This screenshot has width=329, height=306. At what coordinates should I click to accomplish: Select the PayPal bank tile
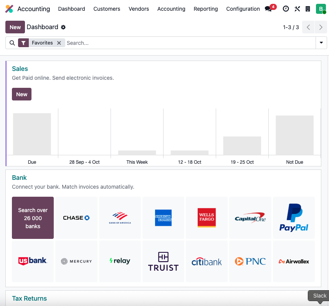[294, 218]
